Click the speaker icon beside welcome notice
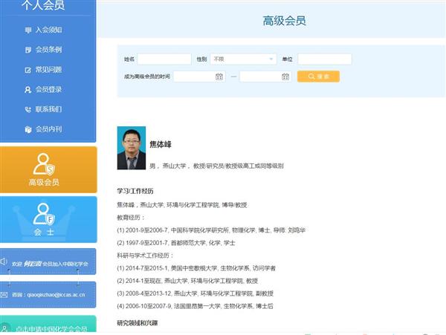The image size is (446, 335). tap(7, 264)
